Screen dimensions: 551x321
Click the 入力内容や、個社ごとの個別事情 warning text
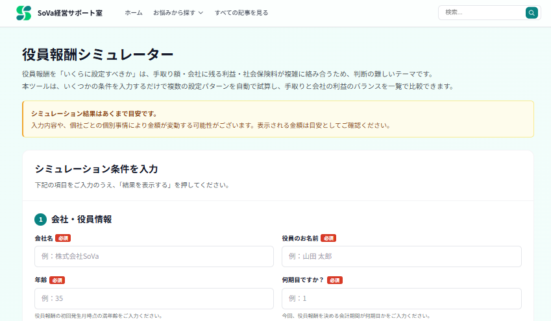pyautogui.click(x=211, y=125)
